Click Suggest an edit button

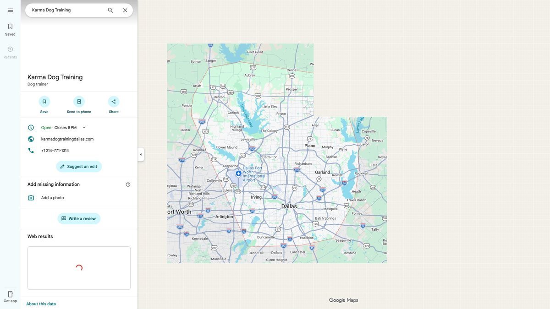click(79, 167)
